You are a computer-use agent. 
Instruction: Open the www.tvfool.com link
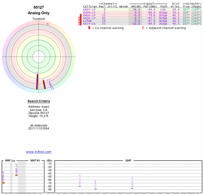pyautogui.click(x=39, y=152)
